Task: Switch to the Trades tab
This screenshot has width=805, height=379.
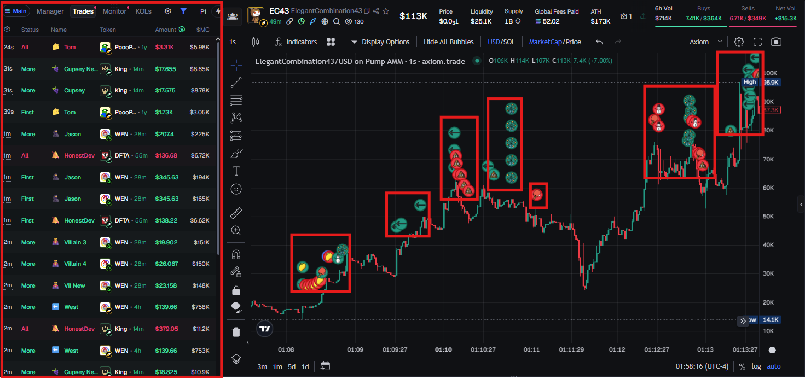Action: 83,11
